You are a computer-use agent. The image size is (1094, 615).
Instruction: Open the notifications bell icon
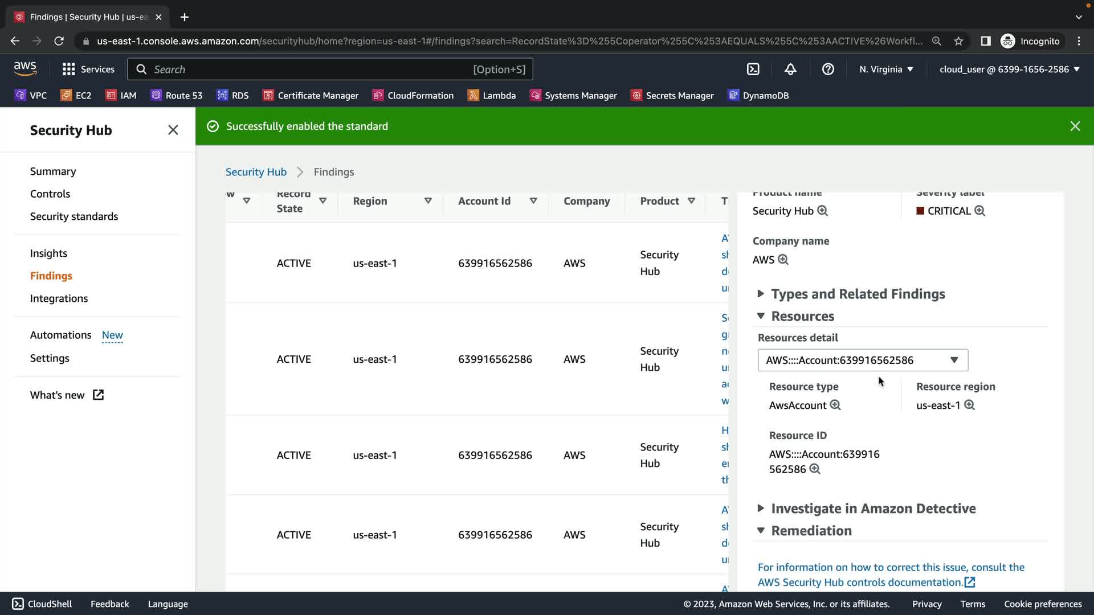point(790,69)
